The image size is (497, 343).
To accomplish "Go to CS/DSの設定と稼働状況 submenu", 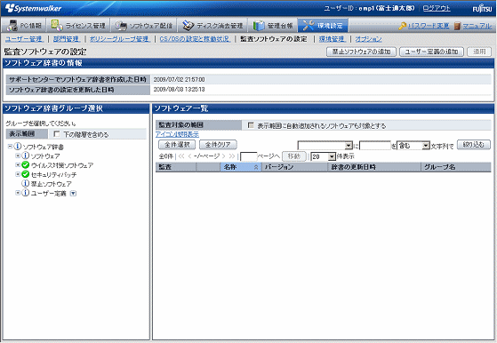I will (195, 39).
